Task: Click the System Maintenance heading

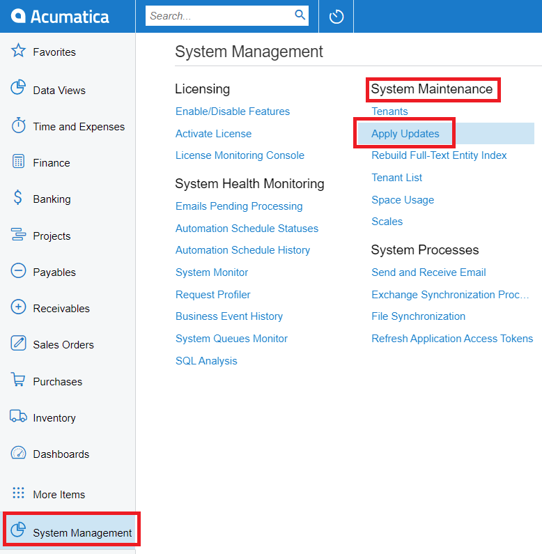Action: point(431,89)
